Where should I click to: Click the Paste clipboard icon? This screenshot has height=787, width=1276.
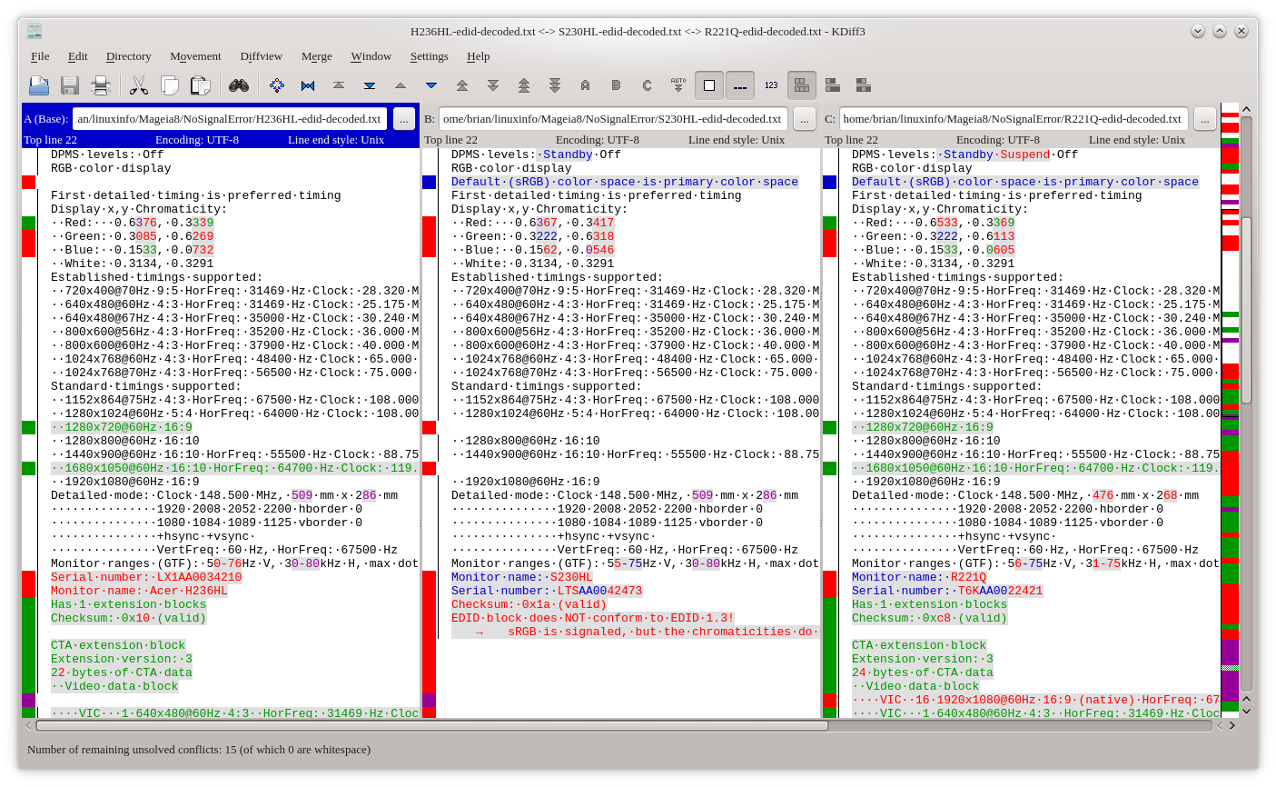201,85
